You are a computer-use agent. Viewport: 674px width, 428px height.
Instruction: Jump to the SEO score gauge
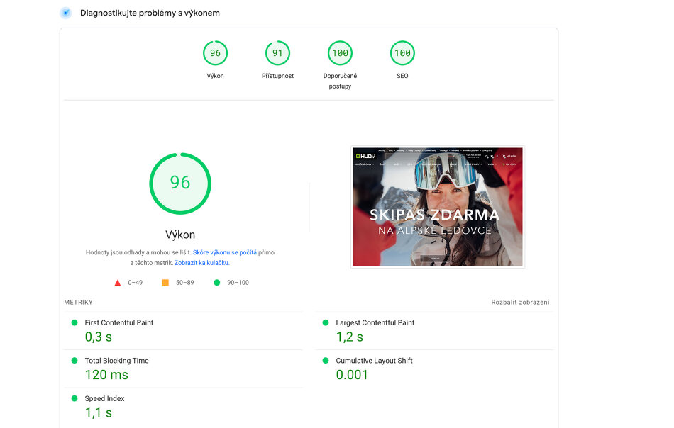pos(402,53)
